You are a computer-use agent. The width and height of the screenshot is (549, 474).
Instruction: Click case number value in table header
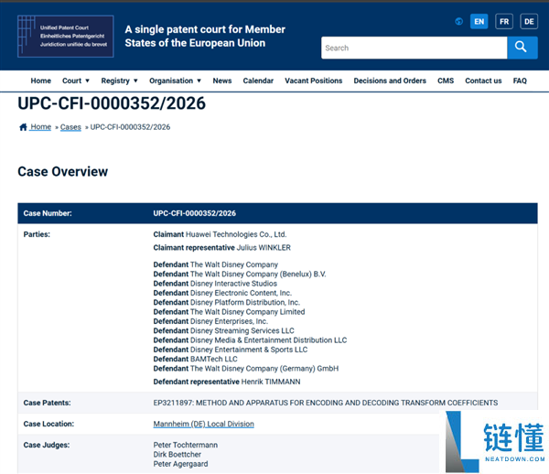tap(194, 213)
